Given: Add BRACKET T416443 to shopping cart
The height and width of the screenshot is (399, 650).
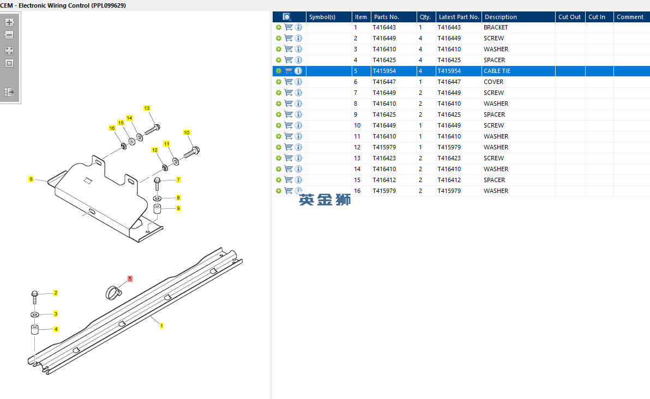Looking at the screenshot, I should click(288, 27).
